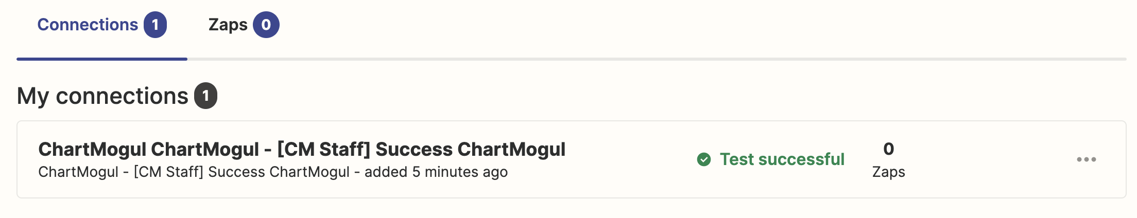Open the ChartMogul [CM Staff] connection title

[302, 149]
